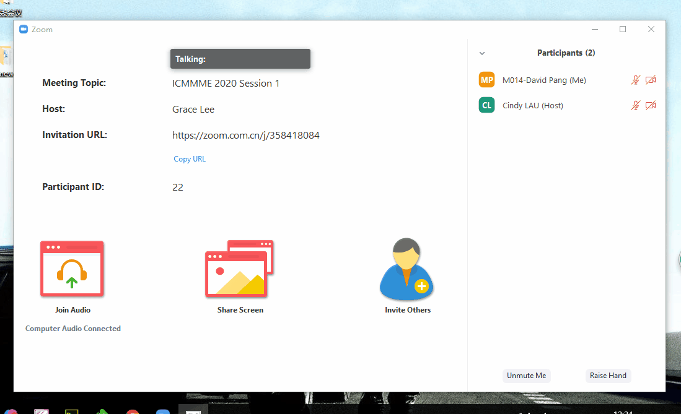This screenshot has height=414, width=681.
Task: Click the Raise Hand button
Action: 608,376
